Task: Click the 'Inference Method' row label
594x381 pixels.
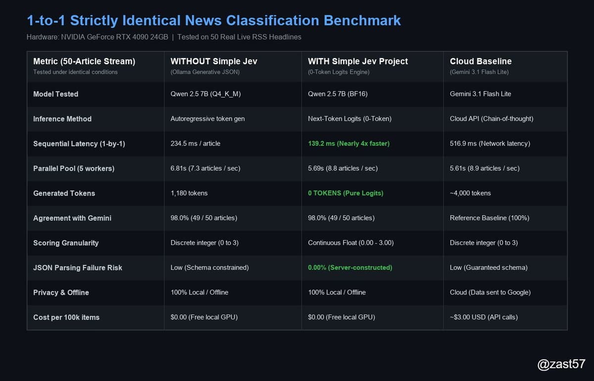Action: (62, 119)
